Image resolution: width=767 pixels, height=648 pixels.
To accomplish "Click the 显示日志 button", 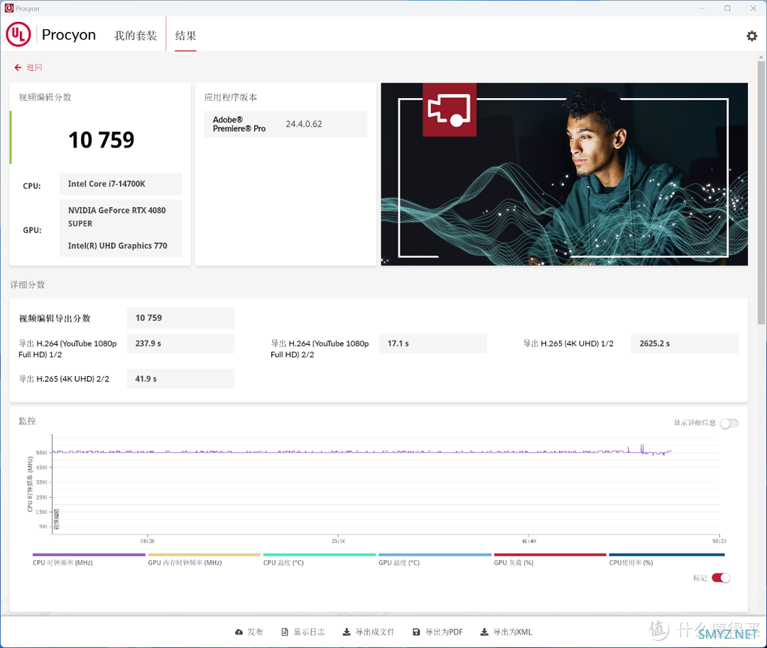I will [x=303, y=632].
